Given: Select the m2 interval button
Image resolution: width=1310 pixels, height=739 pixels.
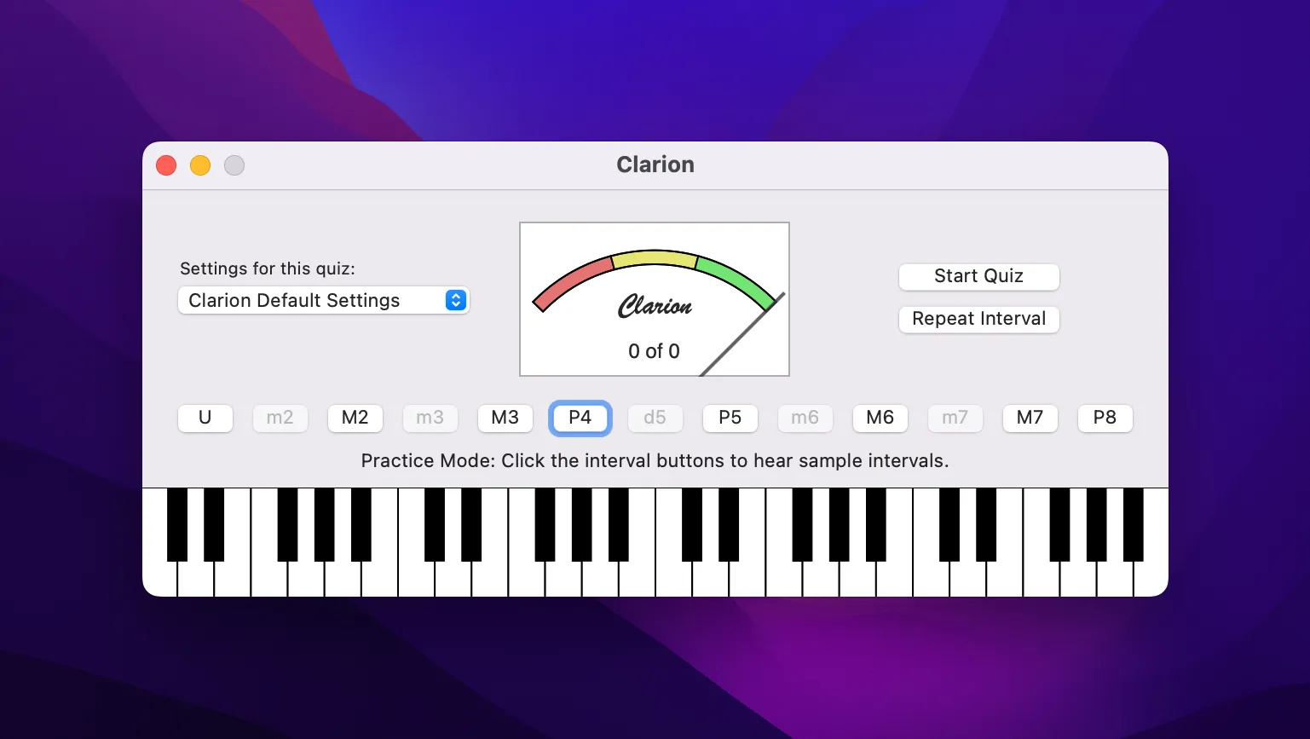Looking at the screenshot, I should coord(280,418).
